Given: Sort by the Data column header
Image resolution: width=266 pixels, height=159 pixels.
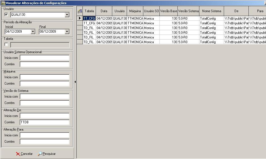Looking at the screenshot, I should coord(104,11).
